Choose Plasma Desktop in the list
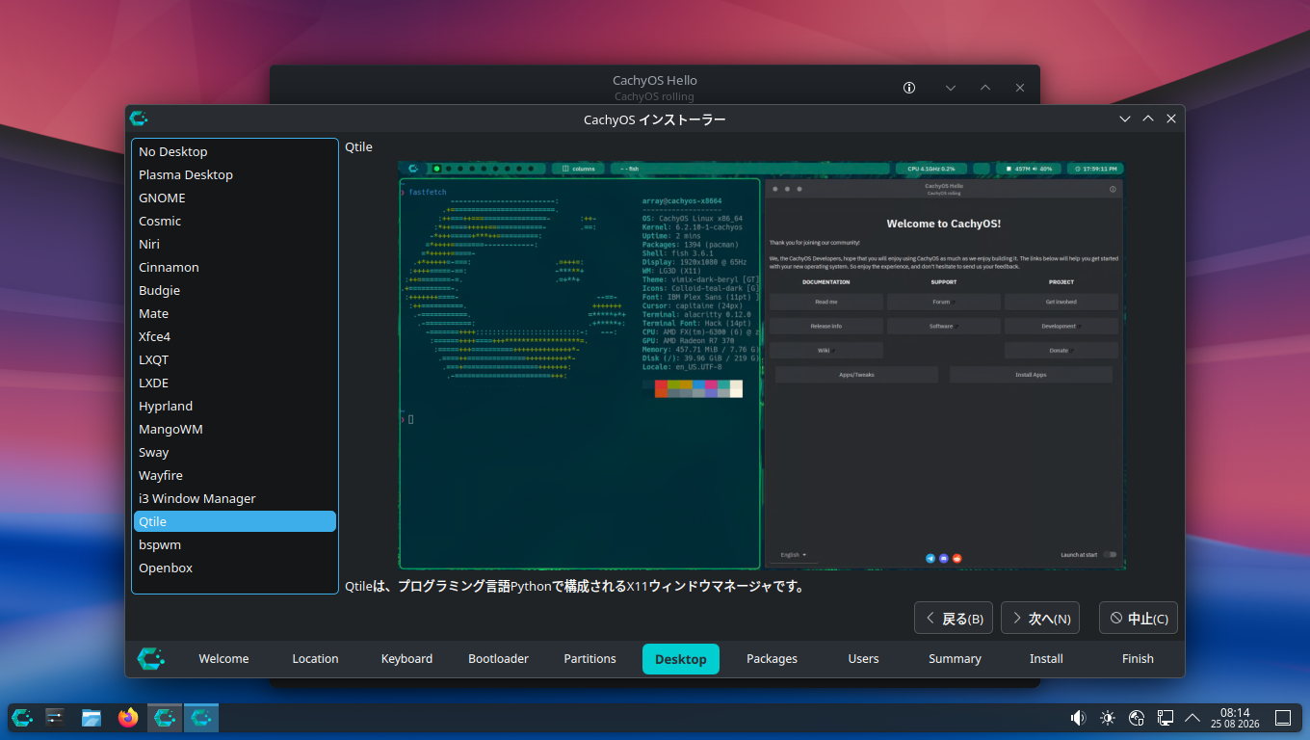 (x=235, y=174)
